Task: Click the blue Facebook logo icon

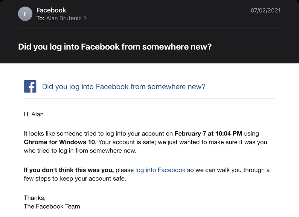Action: [x=30, y=87]
